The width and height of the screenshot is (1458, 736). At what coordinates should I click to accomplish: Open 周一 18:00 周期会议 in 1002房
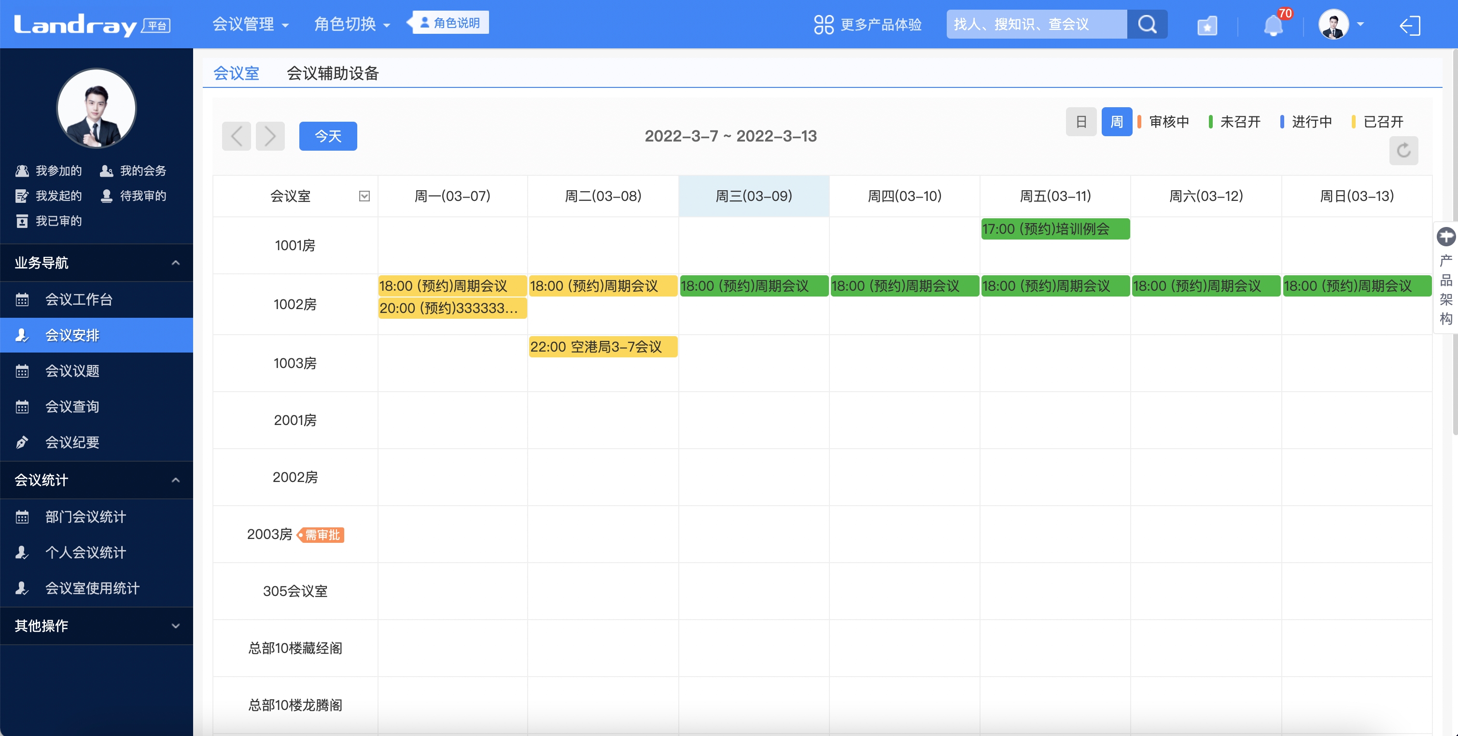[x=453, y=286]
